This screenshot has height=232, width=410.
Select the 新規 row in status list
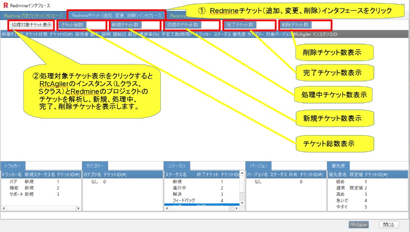(202, 181)
